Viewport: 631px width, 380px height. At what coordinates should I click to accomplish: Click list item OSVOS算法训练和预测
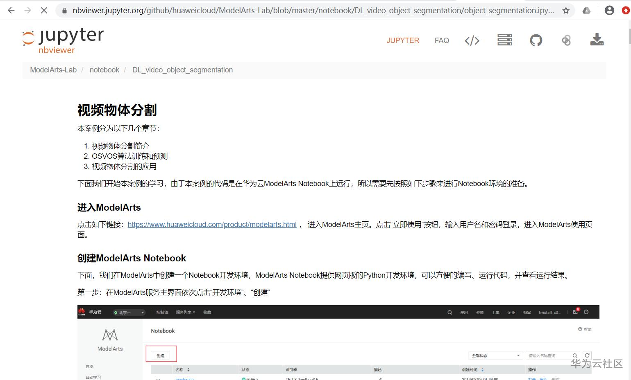tap(129, 156)
